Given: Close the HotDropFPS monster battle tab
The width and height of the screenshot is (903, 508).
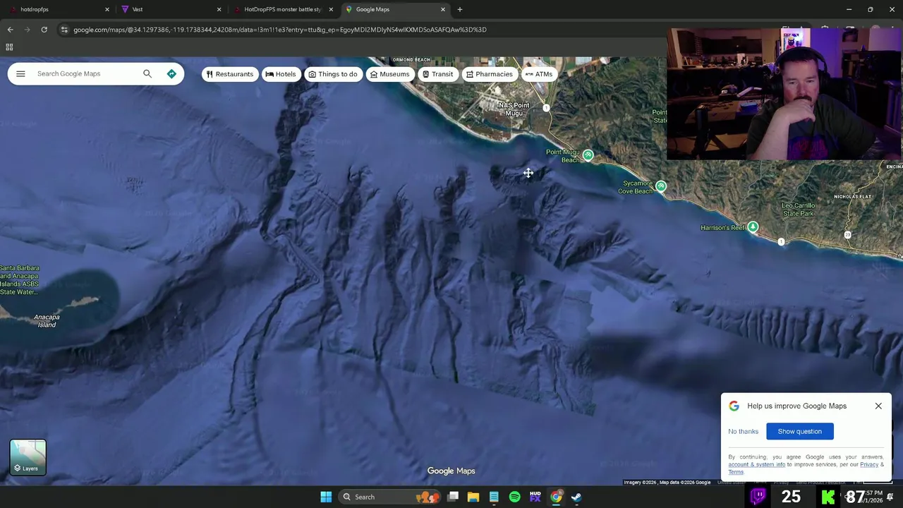Looking at the screenshot, I should pyautogui.click(x=331, y=9).
